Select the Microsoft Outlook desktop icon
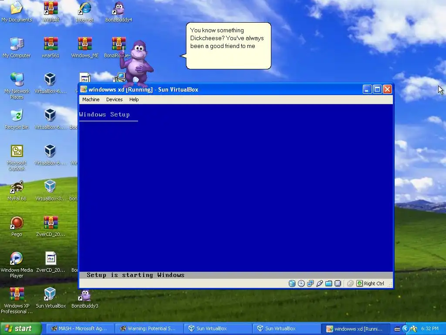The width and height of the screenshot is (446, 335). point(17,157)
